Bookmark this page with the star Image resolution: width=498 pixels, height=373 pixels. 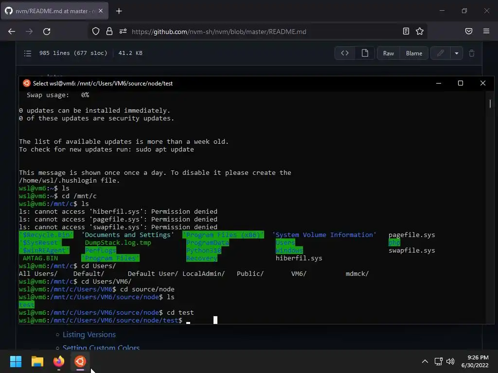tap(420, 31)
